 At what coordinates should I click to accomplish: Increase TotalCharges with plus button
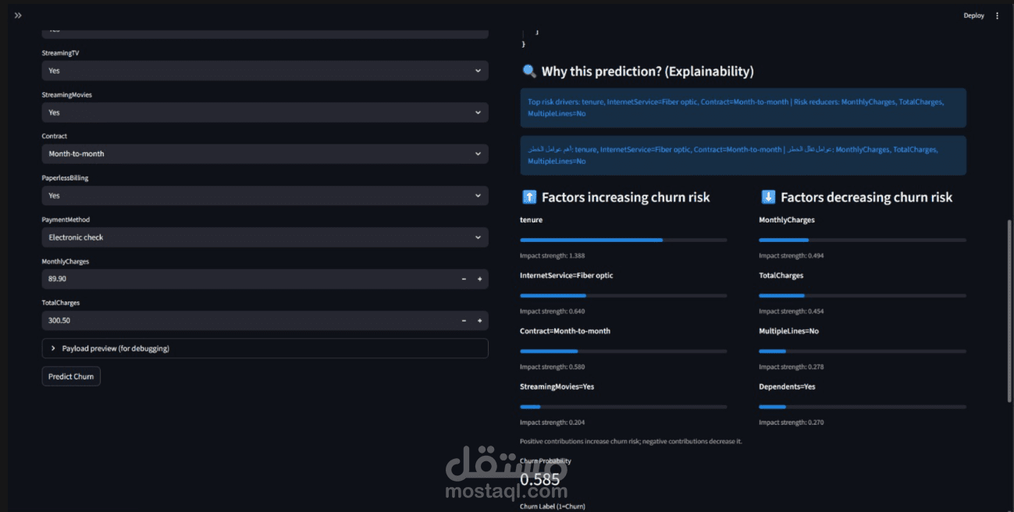(x=479, y=321)
